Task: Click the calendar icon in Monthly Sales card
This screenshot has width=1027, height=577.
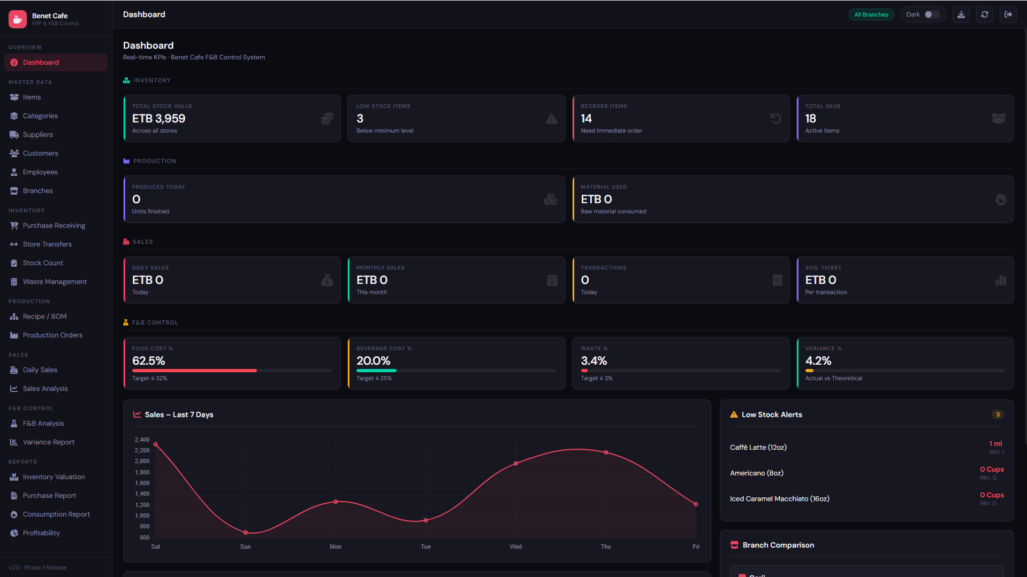Action: click(552, 280)
